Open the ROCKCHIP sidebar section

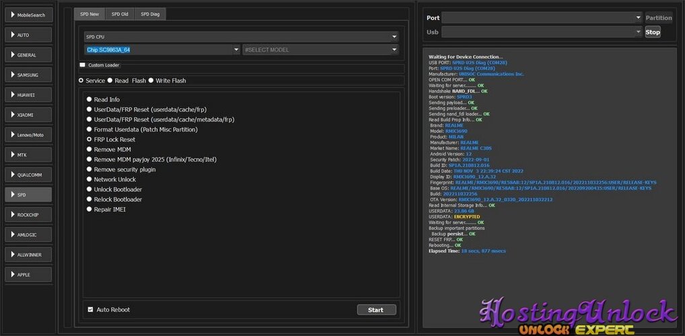[28, 214]
